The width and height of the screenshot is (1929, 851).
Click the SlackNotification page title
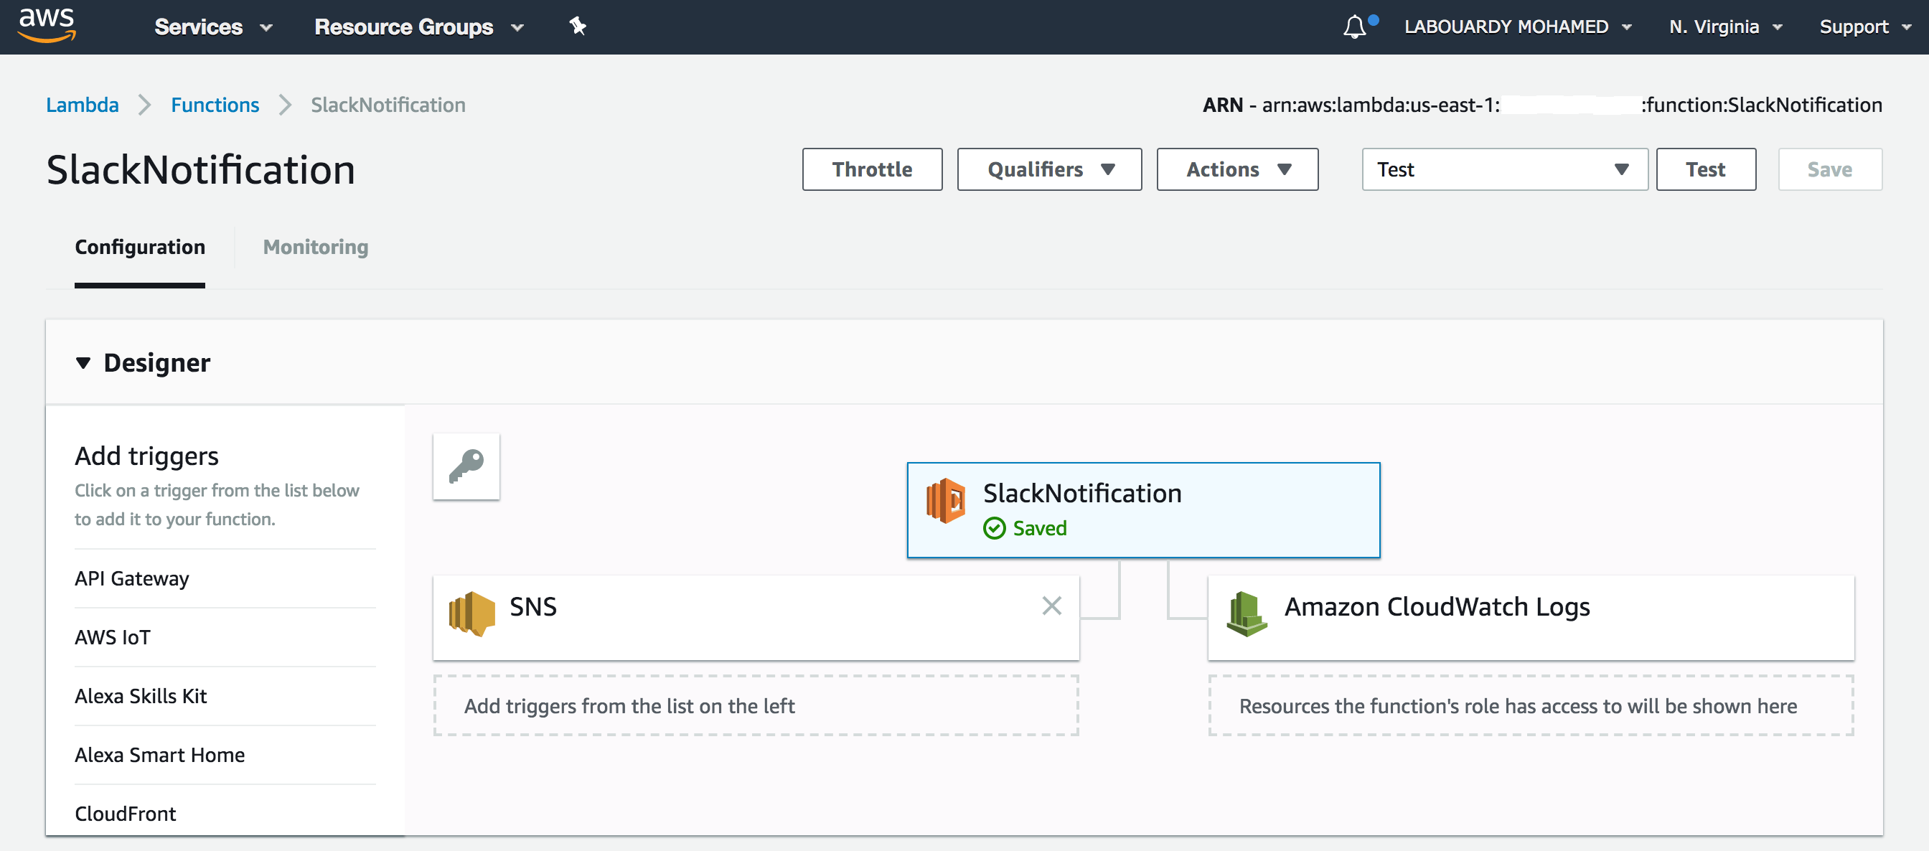201,170
